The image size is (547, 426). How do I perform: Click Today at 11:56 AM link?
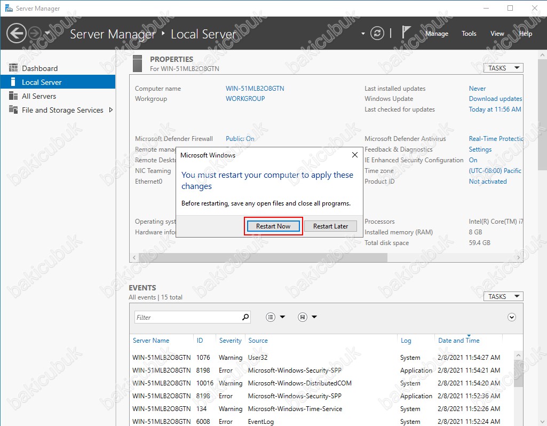point(495,109)
